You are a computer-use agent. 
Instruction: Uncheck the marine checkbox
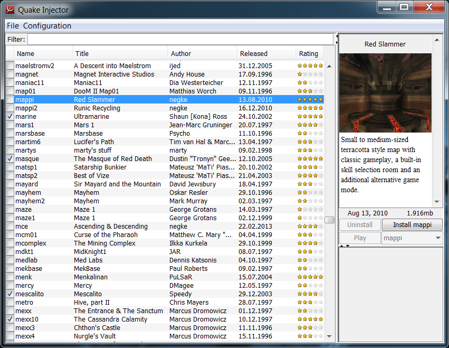10,116
